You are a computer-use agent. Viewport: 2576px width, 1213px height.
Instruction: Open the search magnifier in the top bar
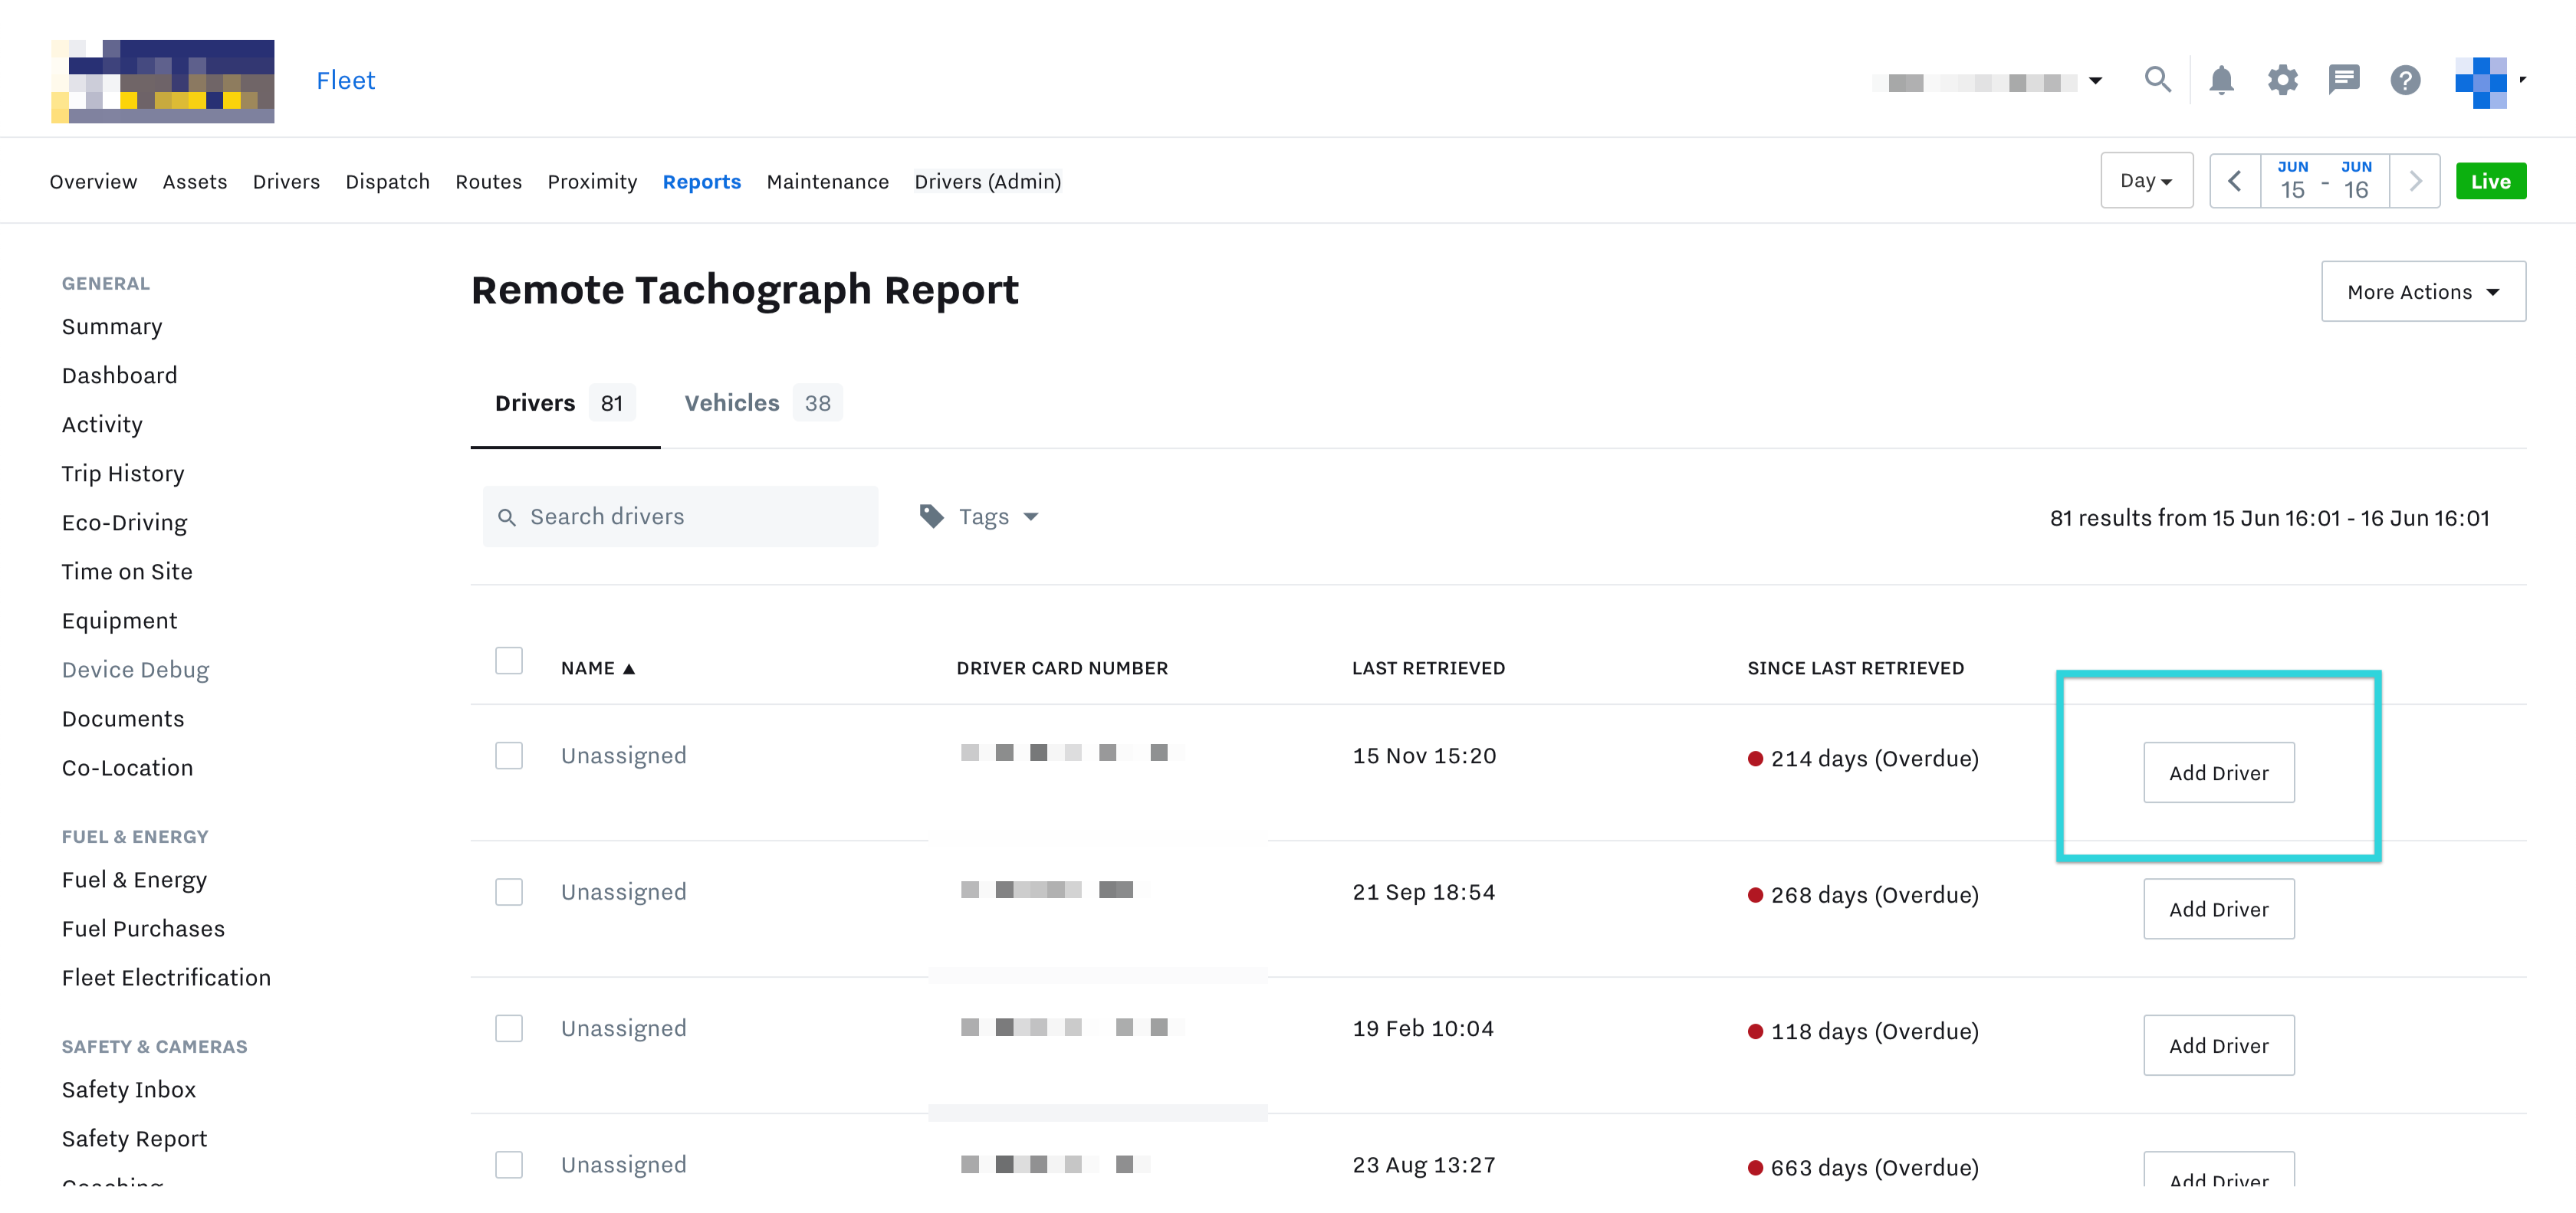click(2158, 80)
